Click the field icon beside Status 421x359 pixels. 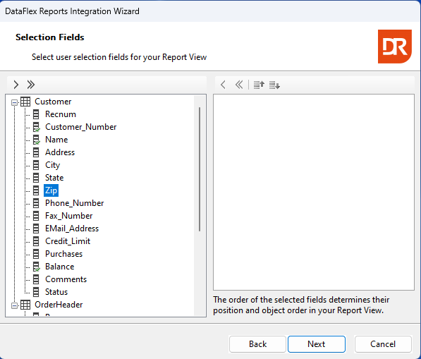coord(36,292)
